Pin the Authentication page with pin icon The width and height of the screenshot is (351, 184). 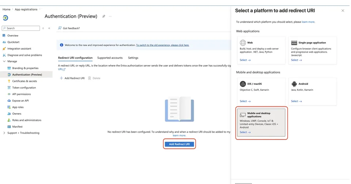pos(103,16)
